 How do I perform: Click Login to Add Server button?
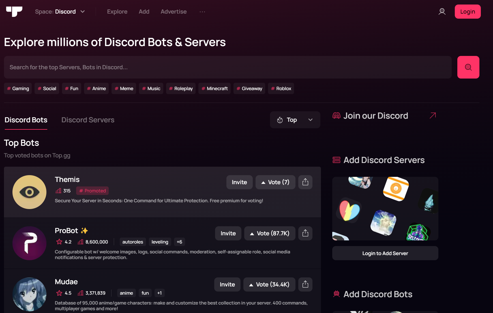pyautogui.click(x=385, y=253)
